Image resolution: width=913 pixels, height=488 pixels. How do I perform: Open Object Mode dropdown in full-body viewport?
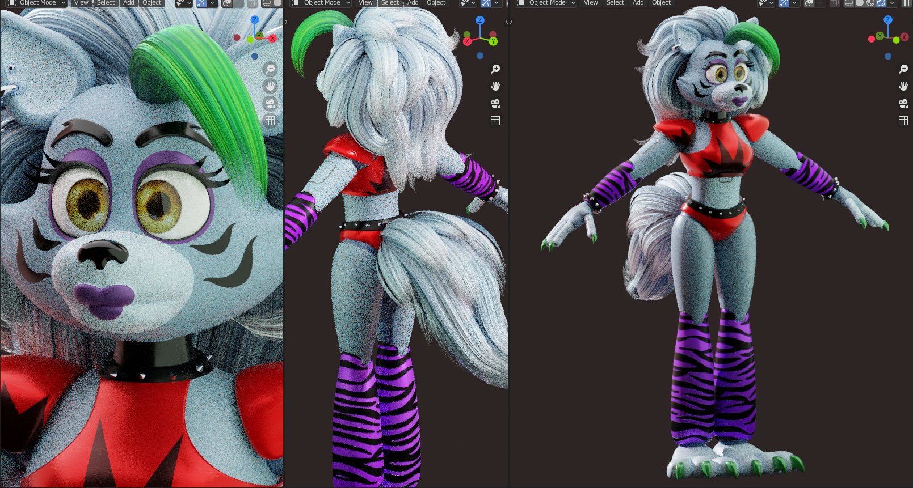point(547,3)
